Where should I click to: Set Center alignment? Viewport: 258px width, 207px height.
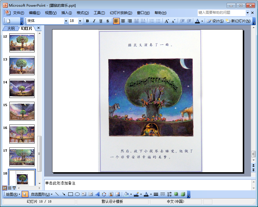[x=123, y=21]
